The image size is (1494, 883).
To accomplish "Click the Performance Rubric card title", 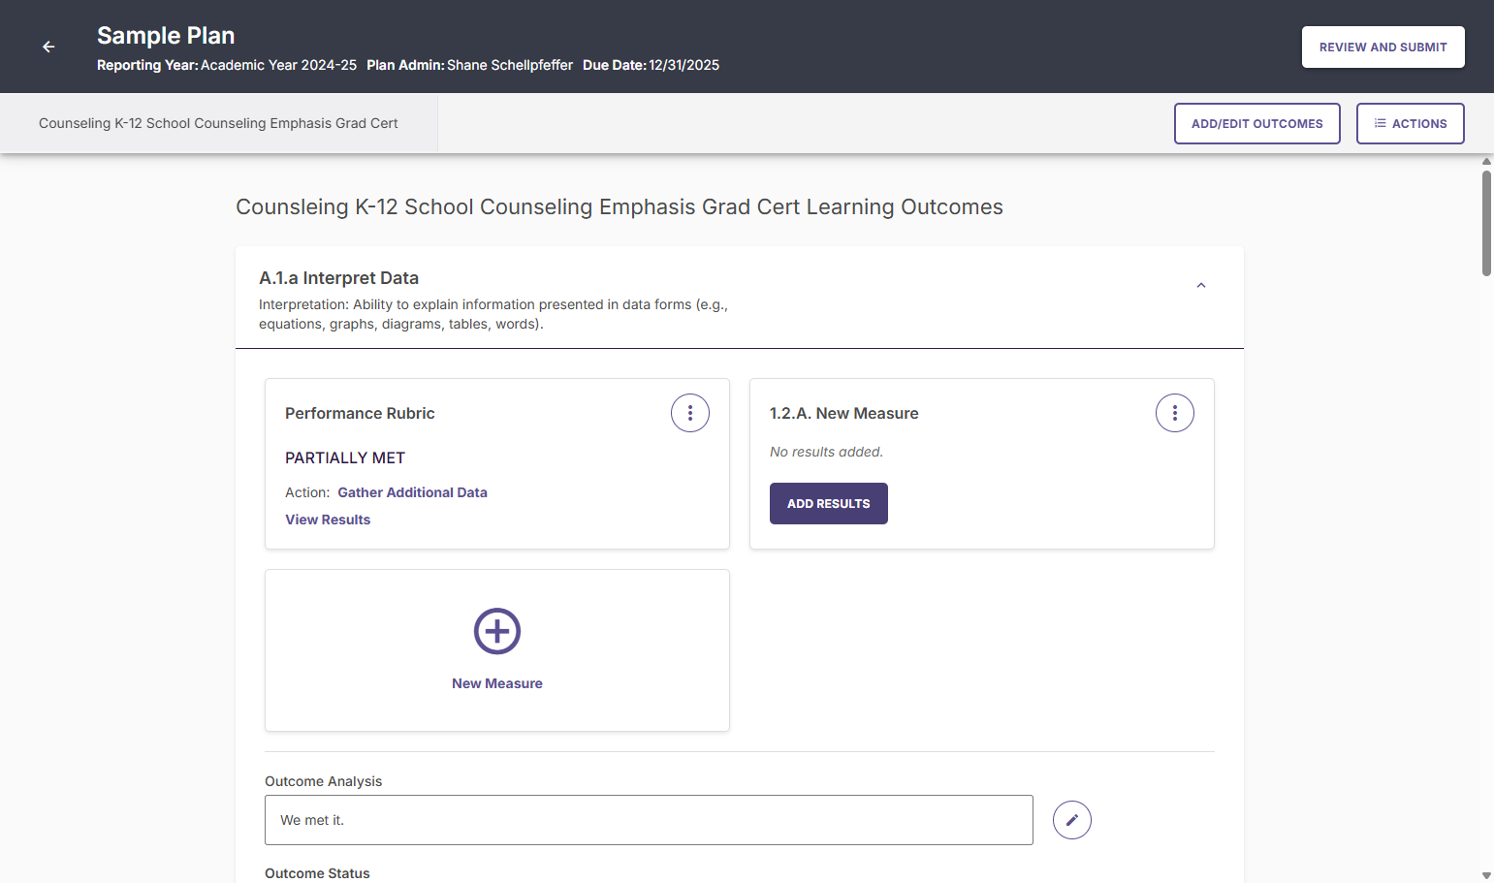I will 360,413.
